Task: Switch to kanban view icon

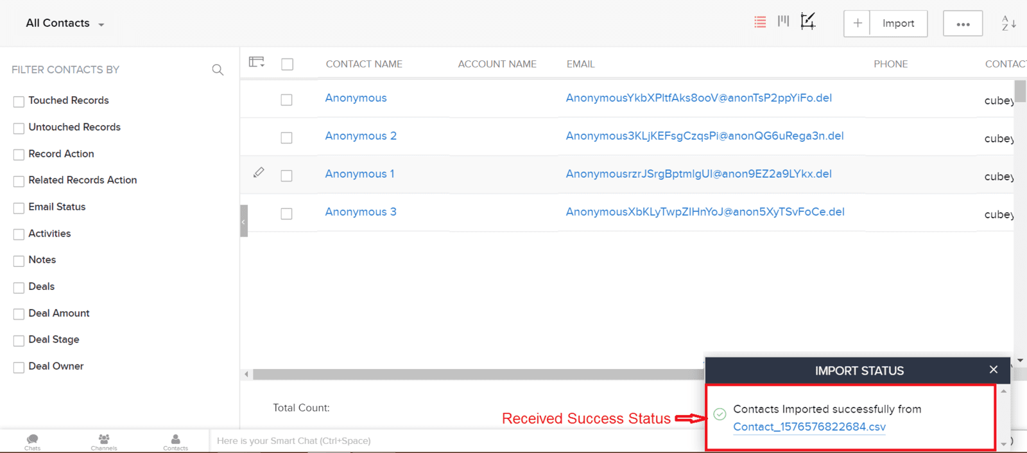Action: 783,21
